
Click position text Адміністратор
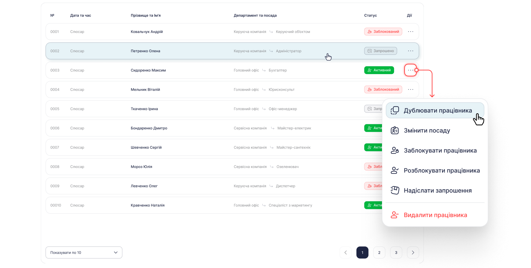(x=289, y=51)
